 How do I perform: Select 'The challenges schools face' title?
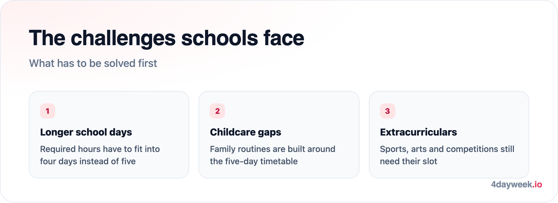(167, 38)
